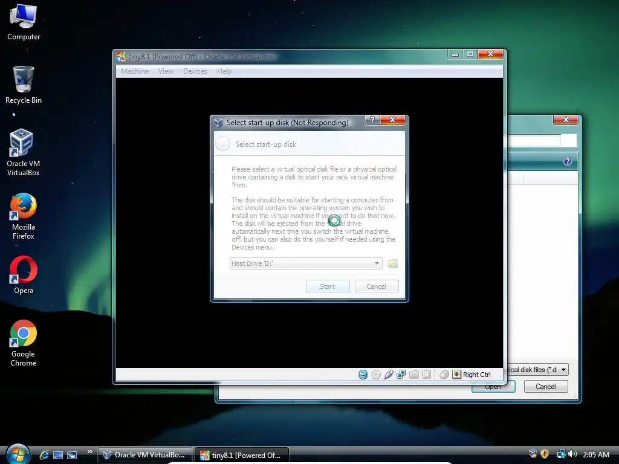Image resolution: width=619 pixels, height=464 pixels.
Task: Switch to Oracle VM VirtualBox taskbar button
Action: tap(145, 456)
